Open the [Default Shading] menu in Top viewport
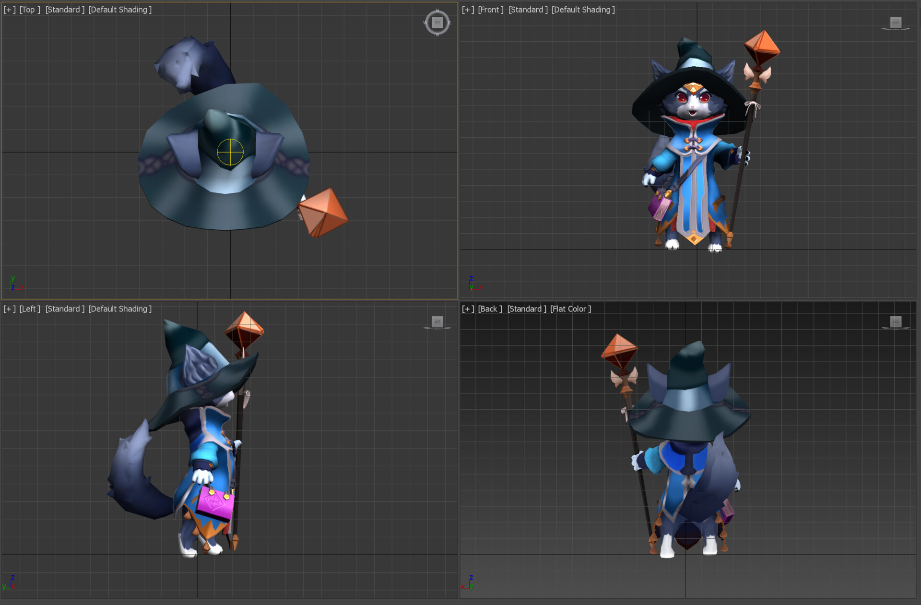 click(x=120, y=9)
